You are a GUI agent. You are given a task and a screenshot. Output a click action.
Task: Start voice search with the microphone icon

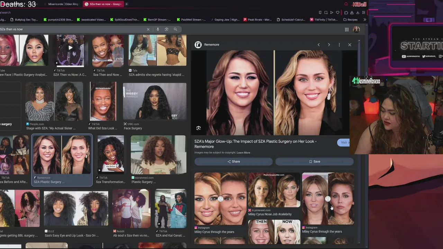(x=158, y=29)
